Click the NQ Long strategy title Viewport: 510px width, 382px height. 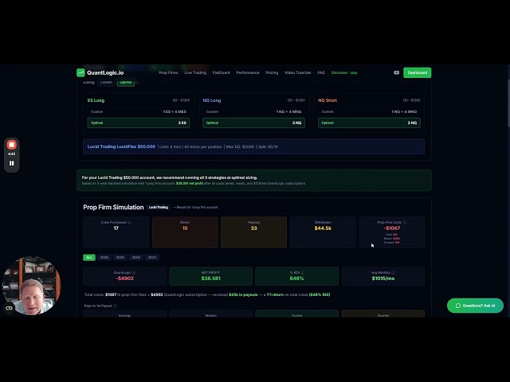pyautogui.click(x=212, y=100)
